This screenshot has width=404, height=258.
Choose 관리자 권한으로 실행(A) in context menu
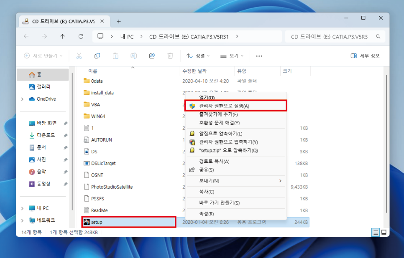236,106
